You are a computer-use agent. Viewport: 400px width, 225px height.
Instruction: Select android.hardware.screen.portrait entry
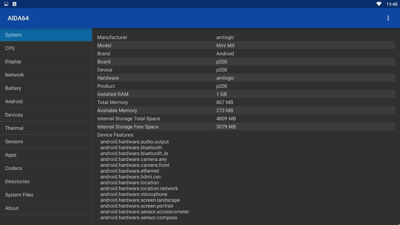click(x=137, y=206)
